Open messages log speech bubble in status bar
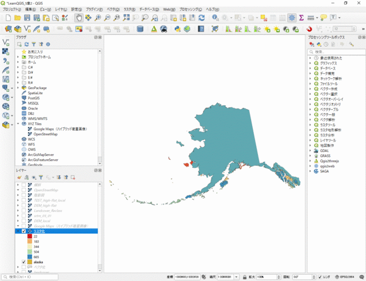Image resolution: width=366 pixels, height=281 pixels. (x=361, y=277)
